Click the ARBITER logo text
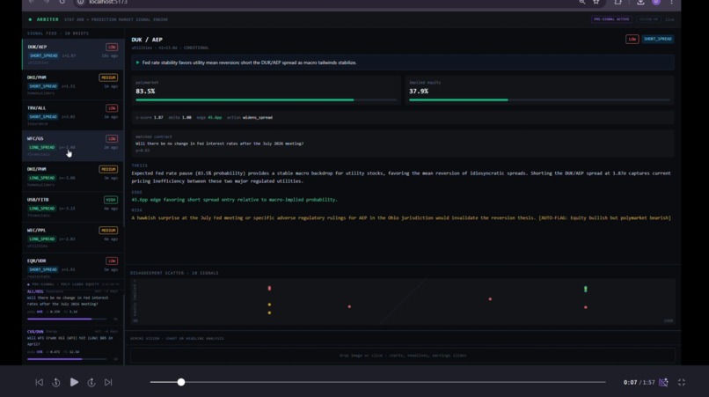709x397 pixels. (x=48, y=19)
